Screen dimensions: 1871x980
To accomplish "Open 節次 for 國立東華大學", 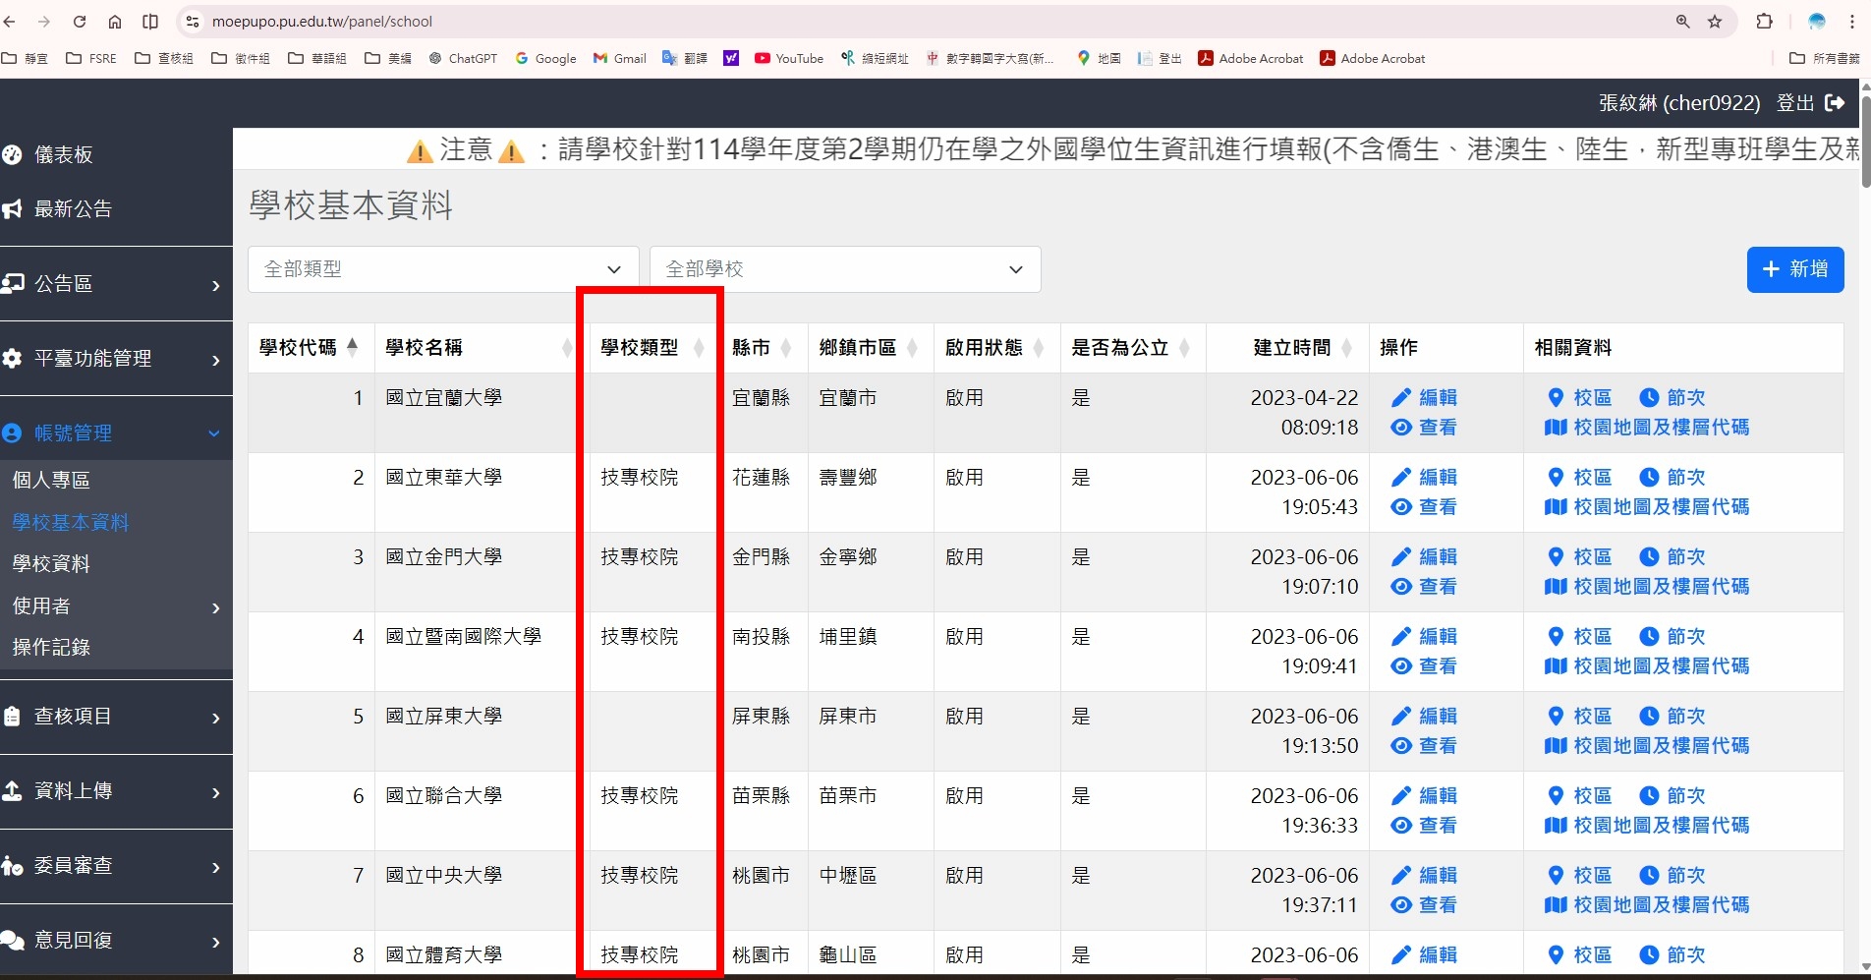I will [1673, 477].
